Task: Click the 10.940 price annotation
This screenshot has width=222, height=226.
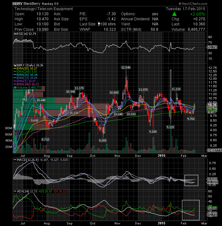Action: pyautogui.click(x=70, y=92)
